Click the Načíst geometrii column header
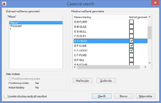Image resolution: width=161 pixels, height=103 pixels. (138, 17)
